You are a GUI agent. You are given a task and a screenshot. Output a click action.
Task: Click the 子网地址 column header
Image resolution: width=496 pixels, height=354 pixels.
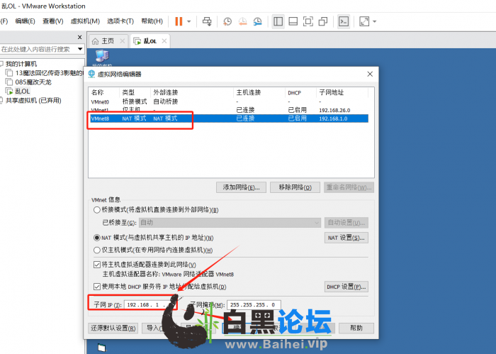click(331, 92)
